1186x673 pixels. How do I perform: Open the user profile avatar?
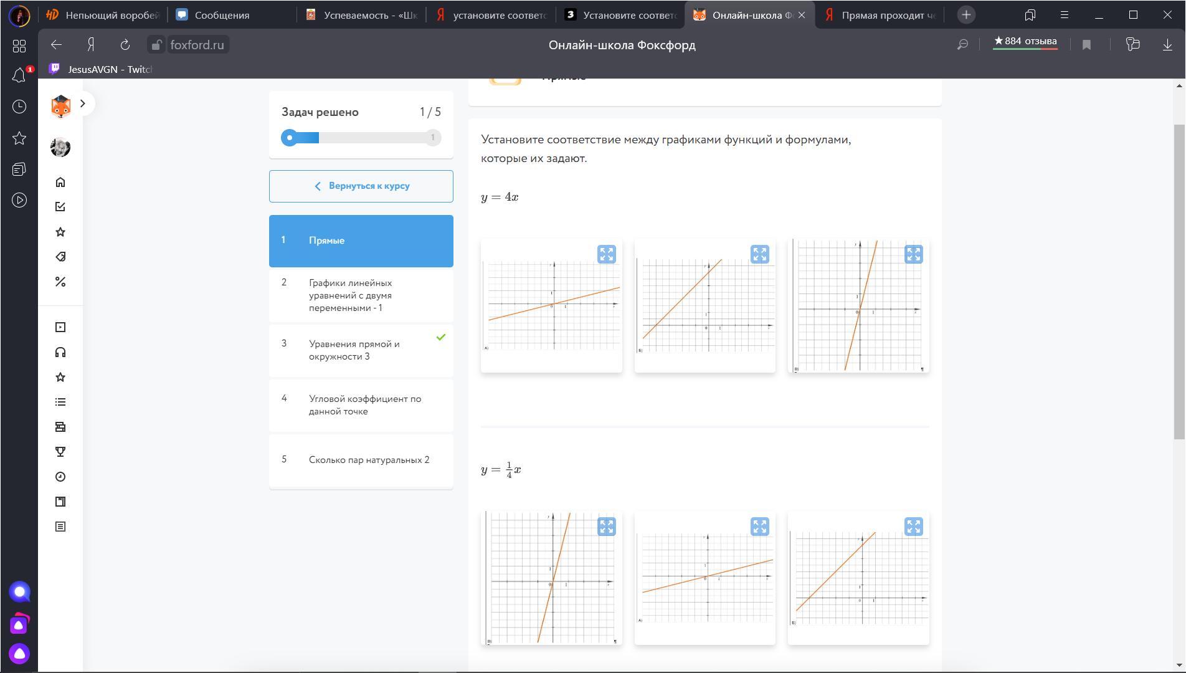[60, 148]
